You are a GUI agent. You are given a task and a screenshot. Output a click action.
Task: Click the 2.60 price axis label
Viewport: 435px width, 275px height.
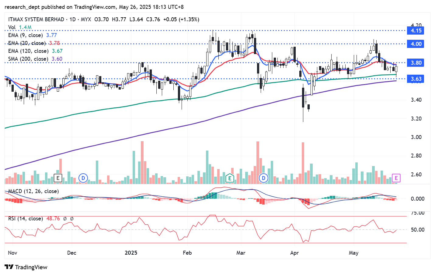(x=416, y=175)
